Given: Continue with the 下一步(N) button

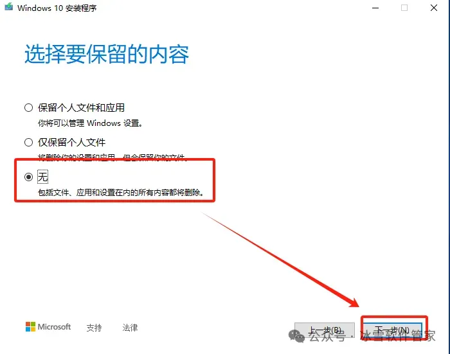Looking at the screenshot, I should [392, 330].
